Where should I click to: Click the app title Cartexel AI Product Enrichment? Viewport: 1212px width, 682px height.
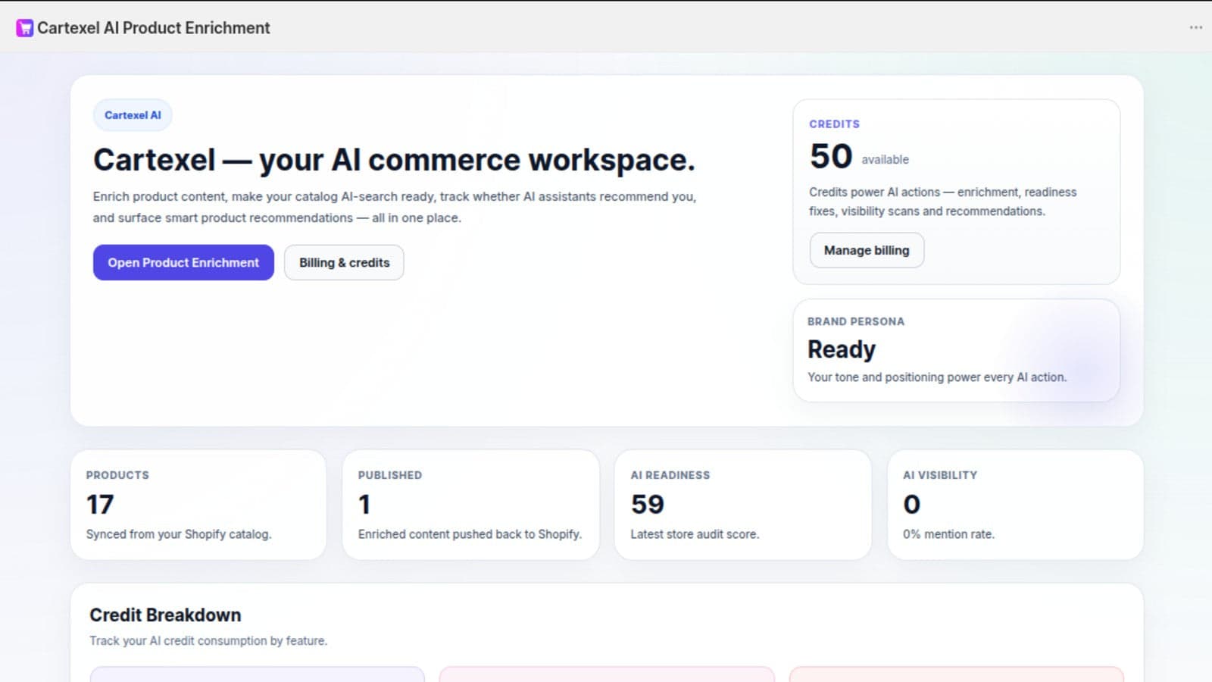coord(154,28)
